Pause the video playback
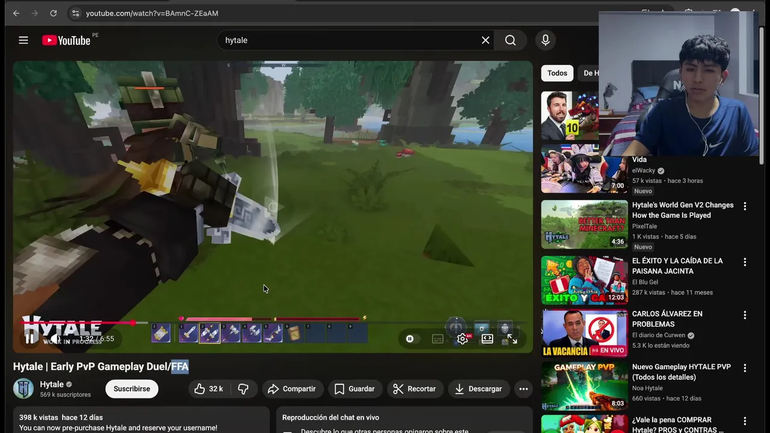This screenshot has width=770, height=433. [x=29, y=339]
